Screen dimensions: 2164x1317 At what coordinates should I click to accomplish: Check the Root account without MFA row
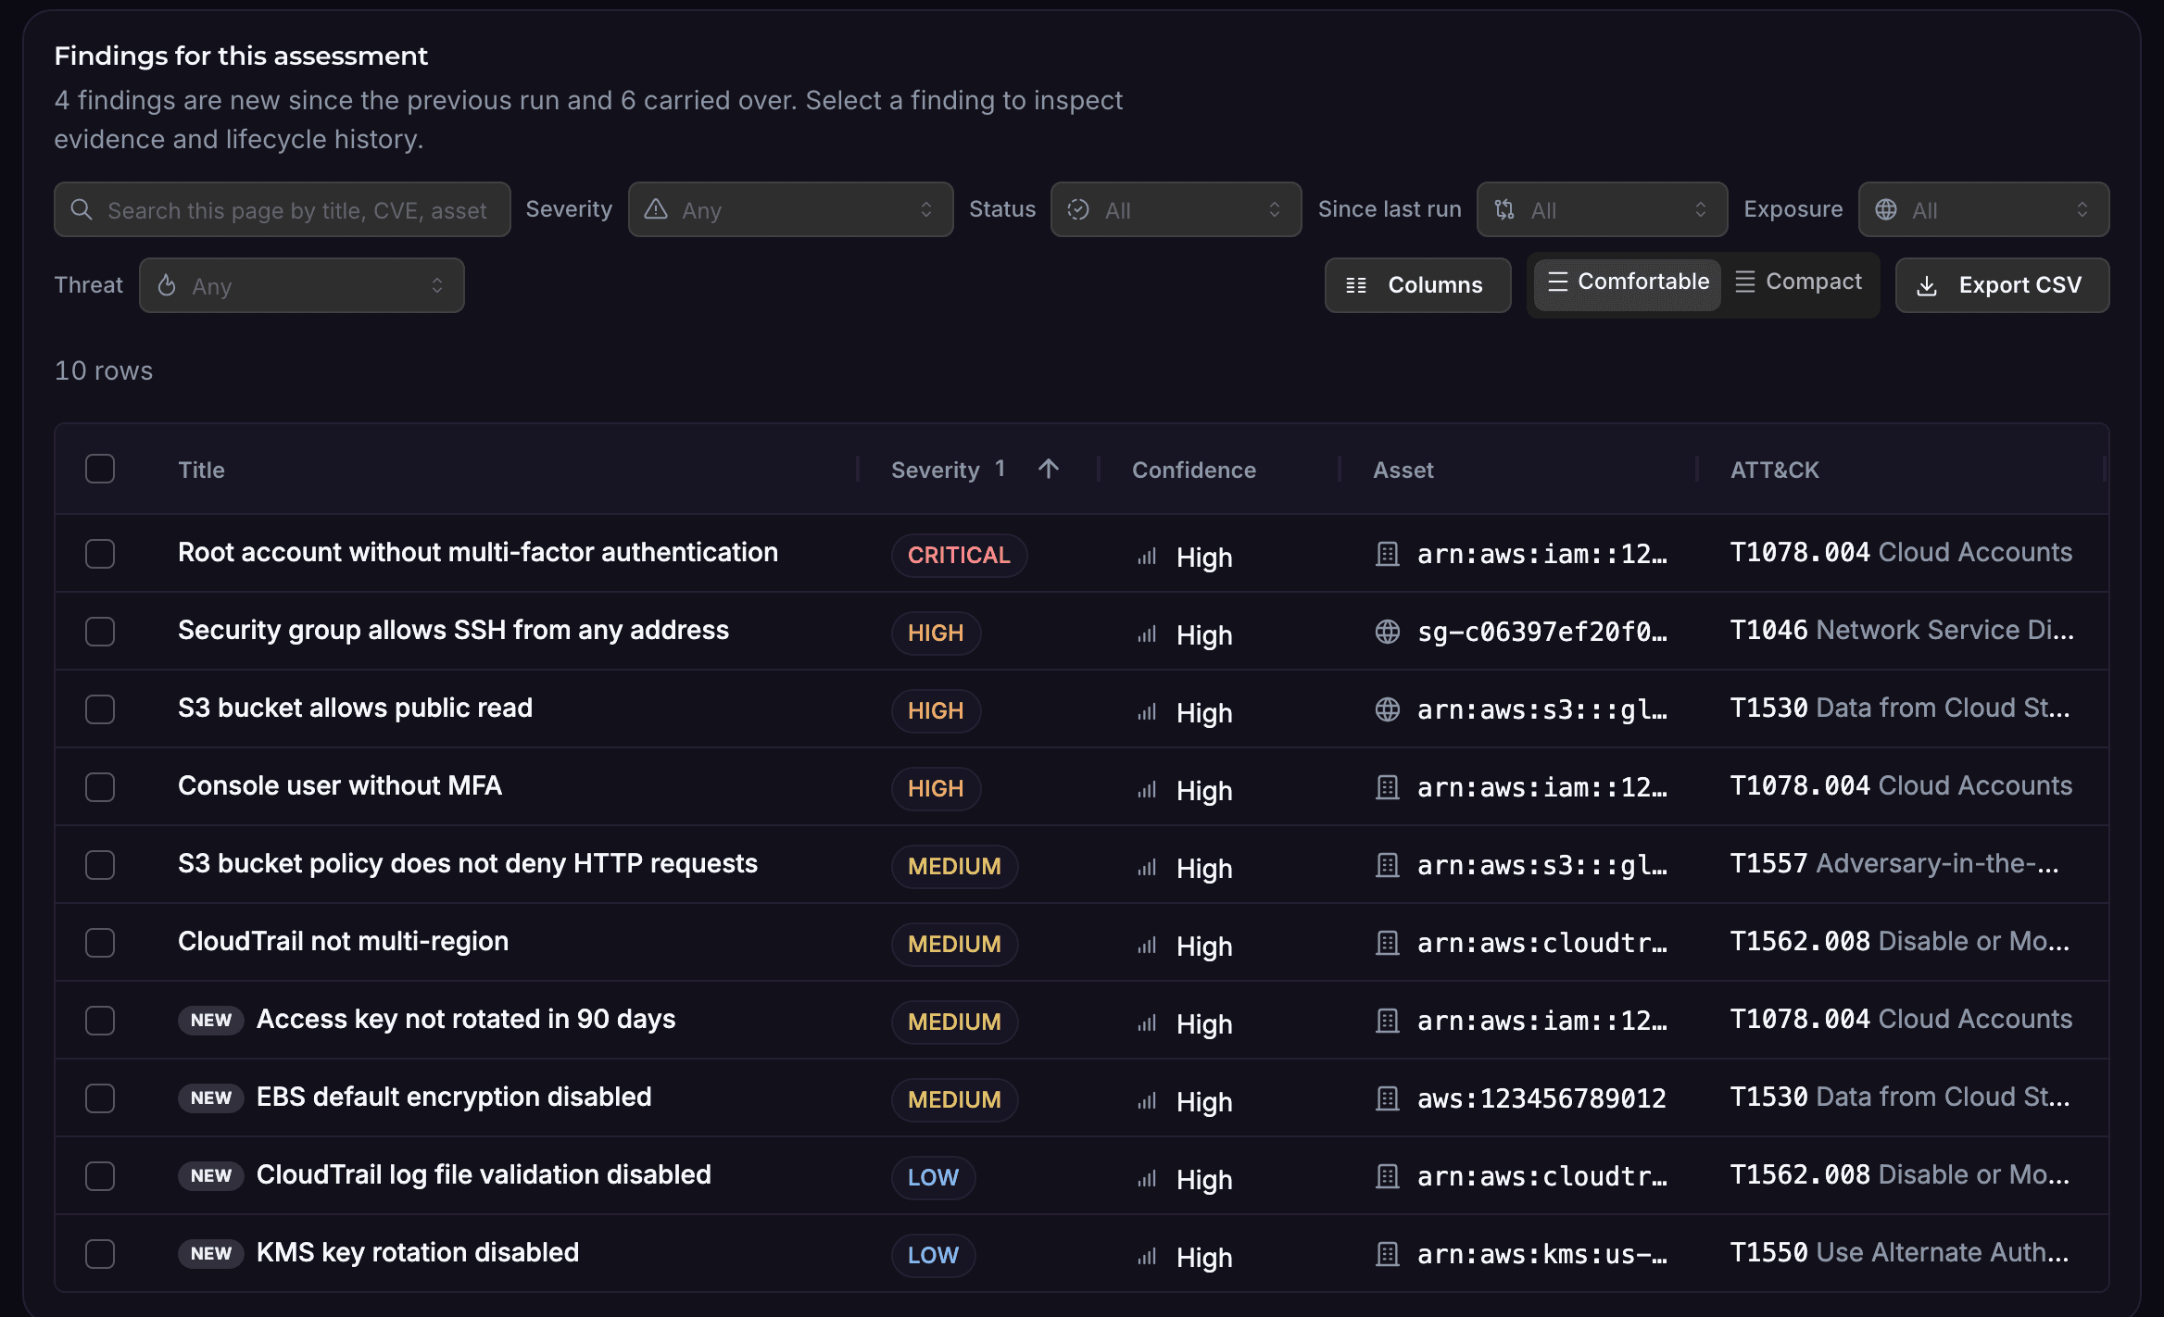click(100, 554)
